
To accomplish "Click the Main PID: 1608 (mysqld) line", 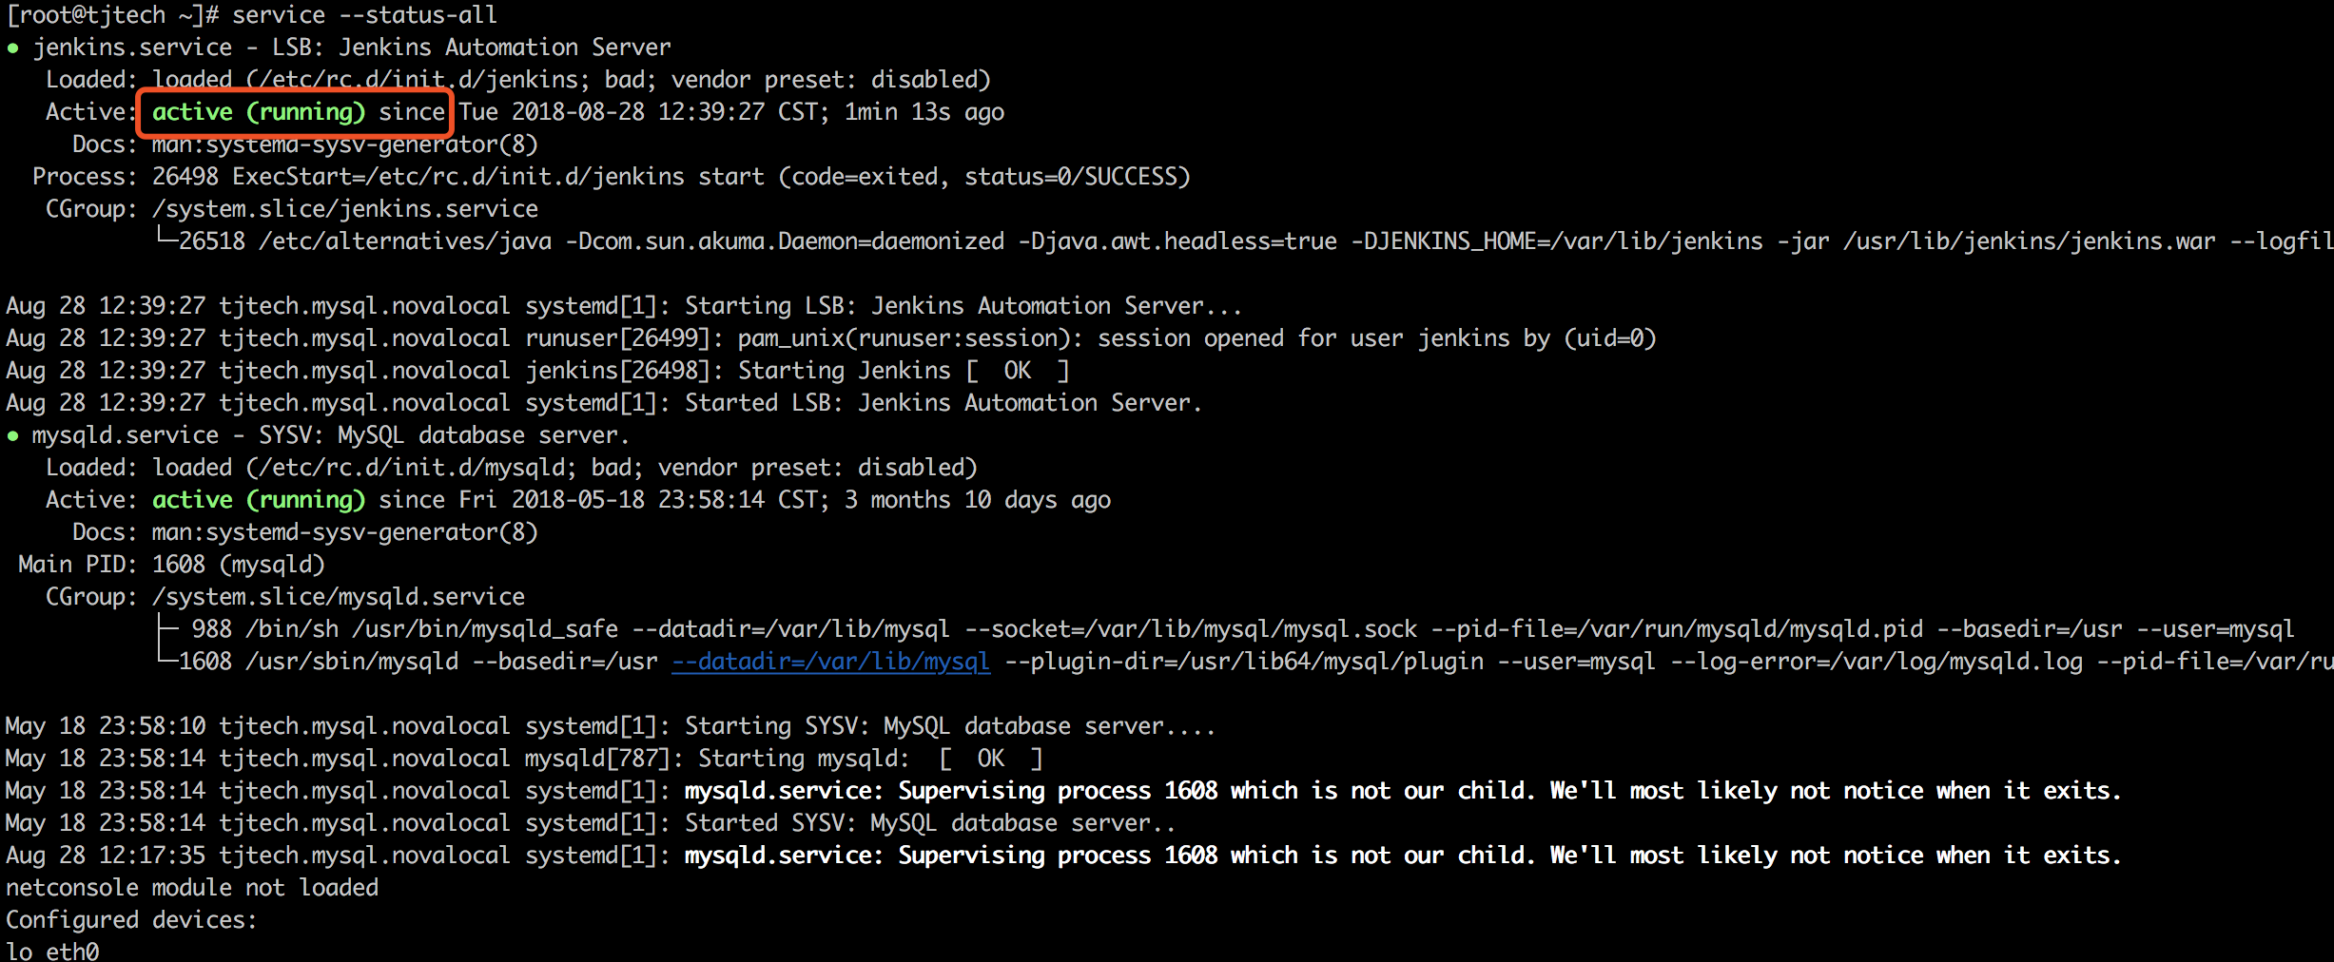I will click(171, 565).
